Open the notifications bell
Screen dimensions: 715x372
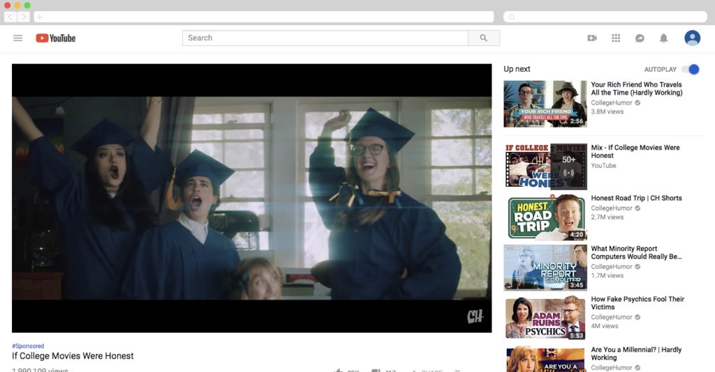click(x=663, y=38)
